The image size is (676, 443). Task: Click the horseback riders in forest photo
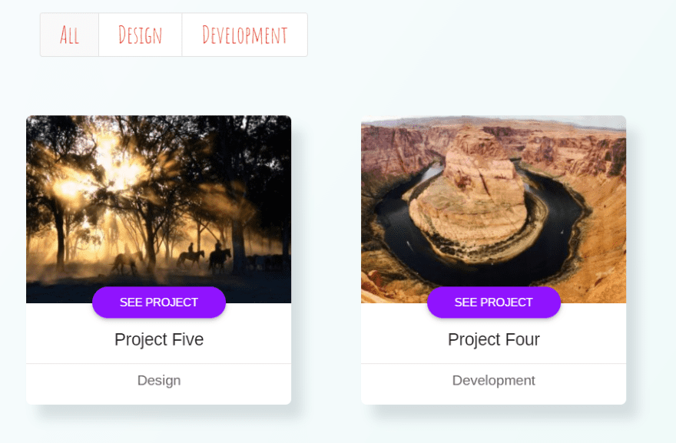(205, 258)
